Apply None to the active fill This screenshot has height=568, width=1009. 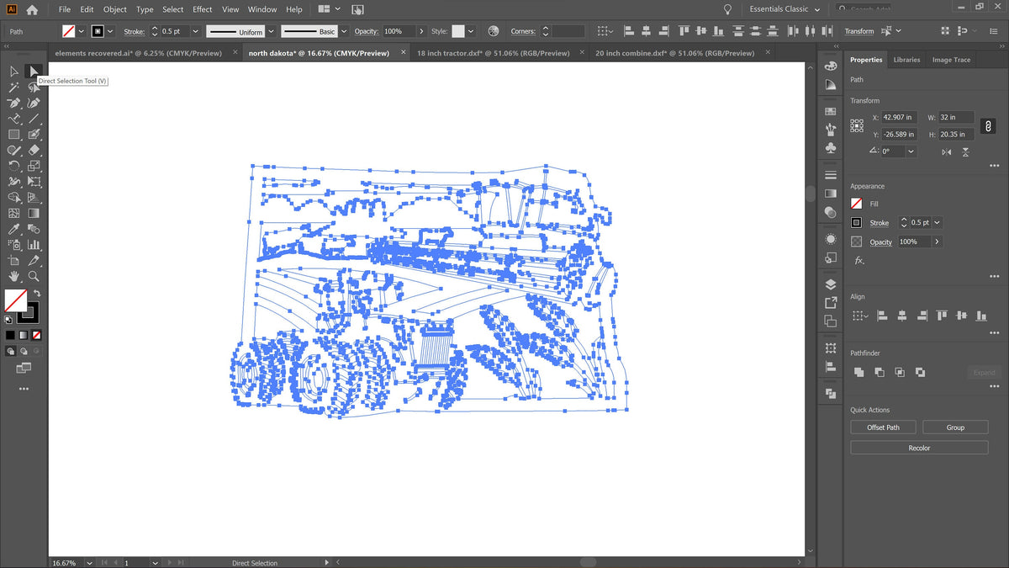tap(35, 335)
